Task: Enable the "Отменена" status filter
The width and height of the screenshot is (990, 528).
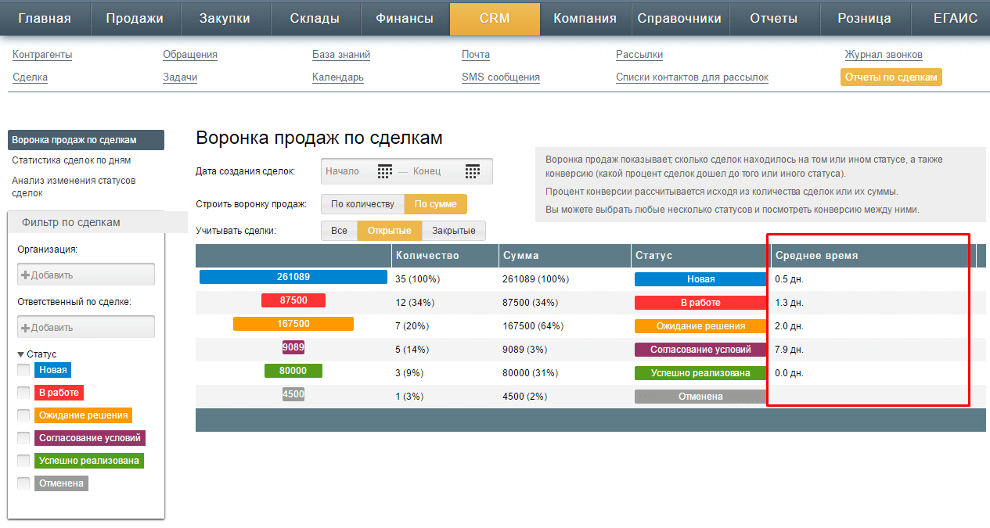Action: pyautogui.click(x=23, y=483)
